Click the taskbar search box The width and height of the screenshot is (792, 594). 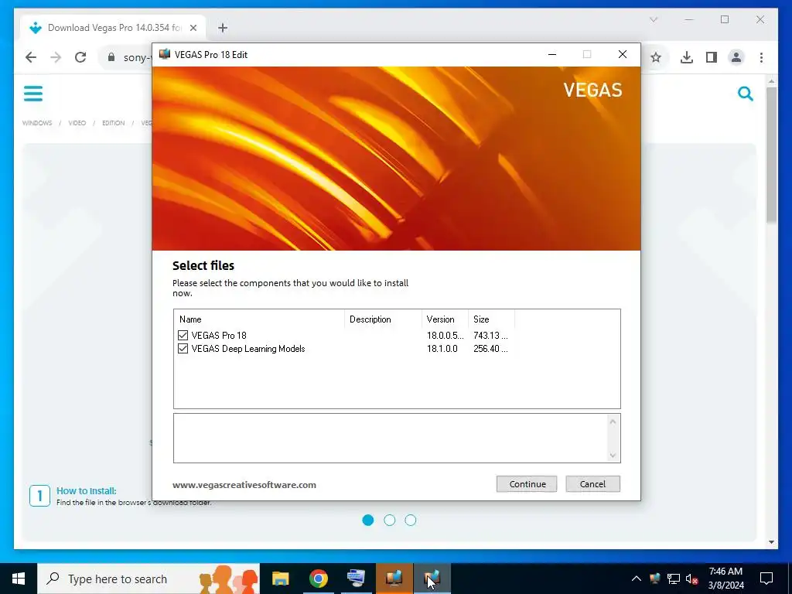coord(148,579)
